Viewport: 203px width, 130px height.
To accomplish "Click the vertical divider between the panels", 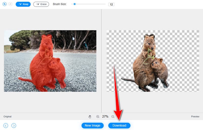I will click(x=101, y=61).
